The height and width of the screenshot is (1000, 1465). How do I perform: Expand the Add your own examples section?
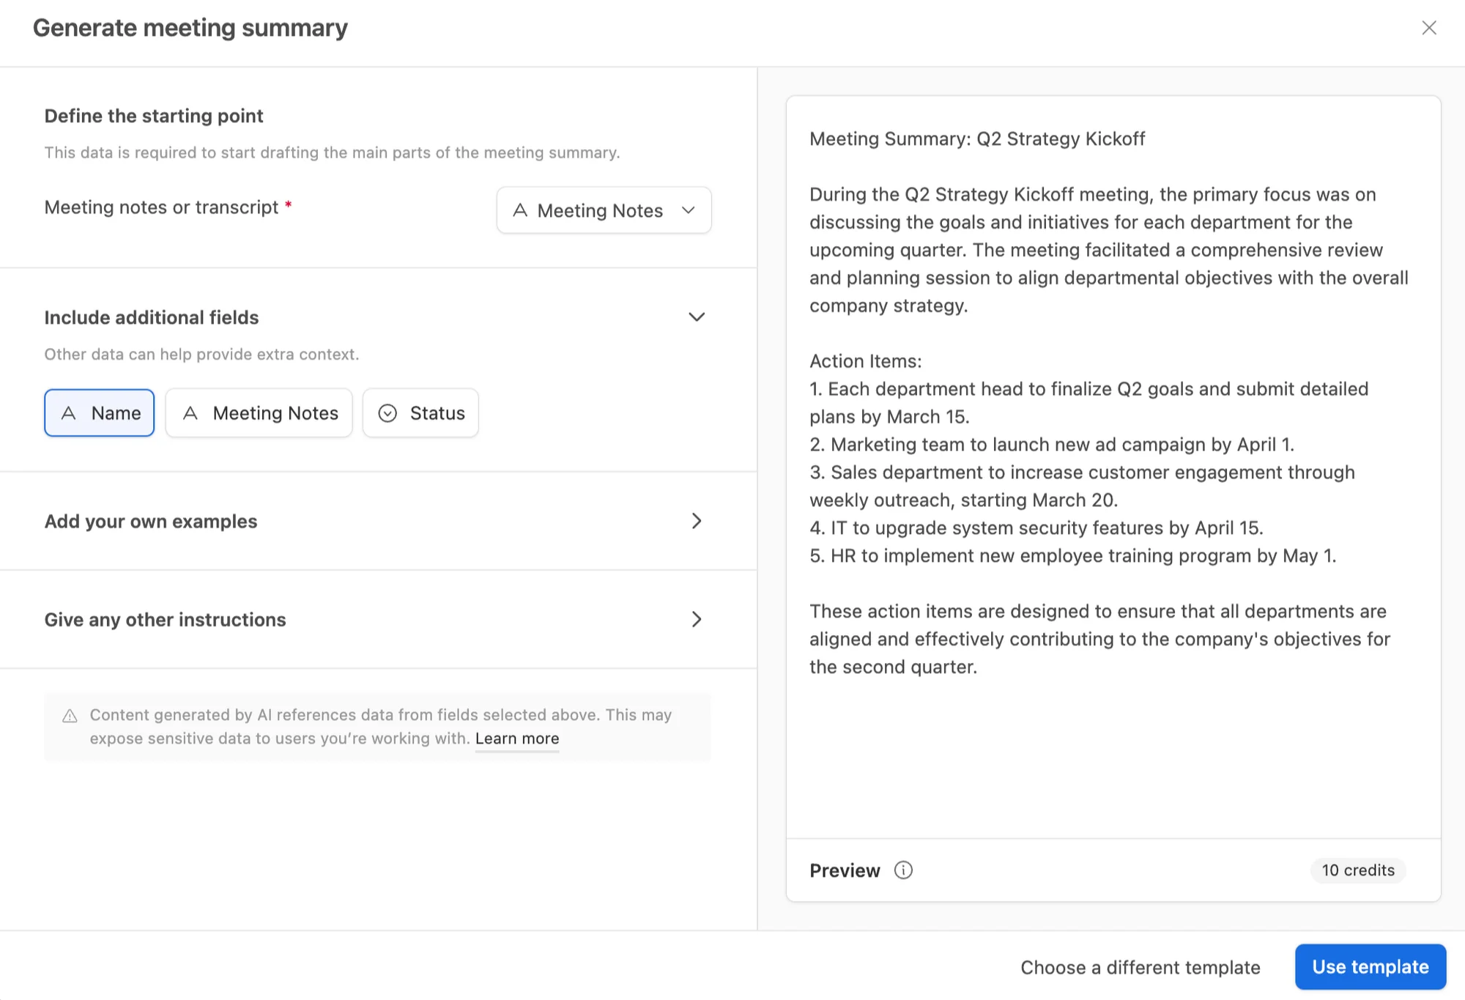(696, 521)
